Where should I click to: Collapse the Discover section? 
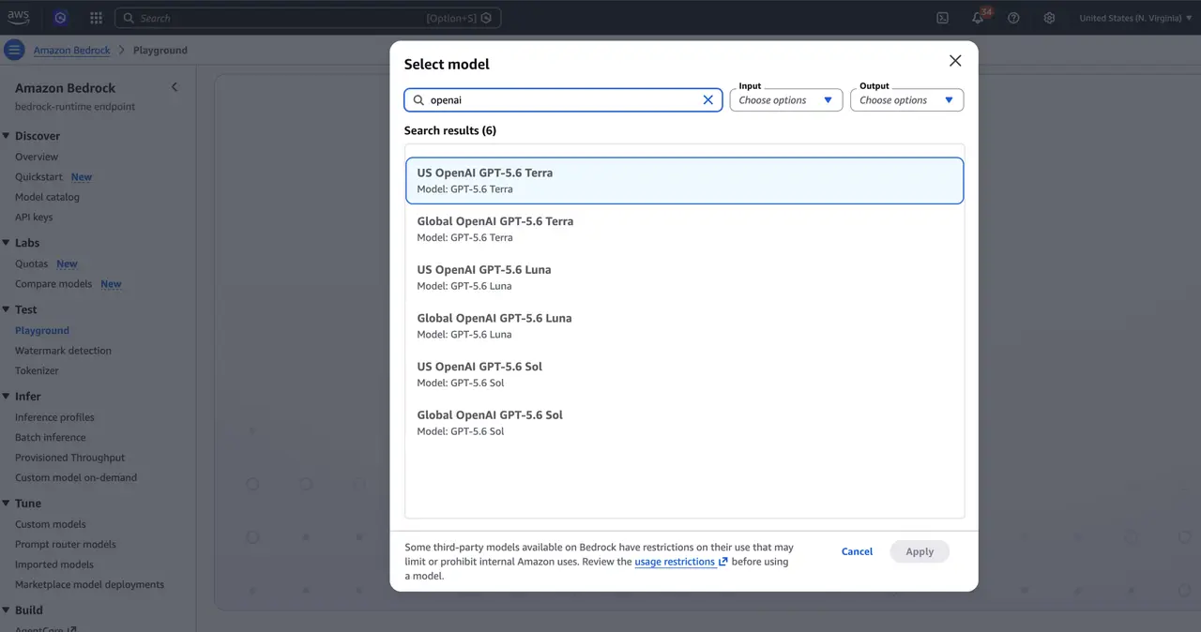6,136
